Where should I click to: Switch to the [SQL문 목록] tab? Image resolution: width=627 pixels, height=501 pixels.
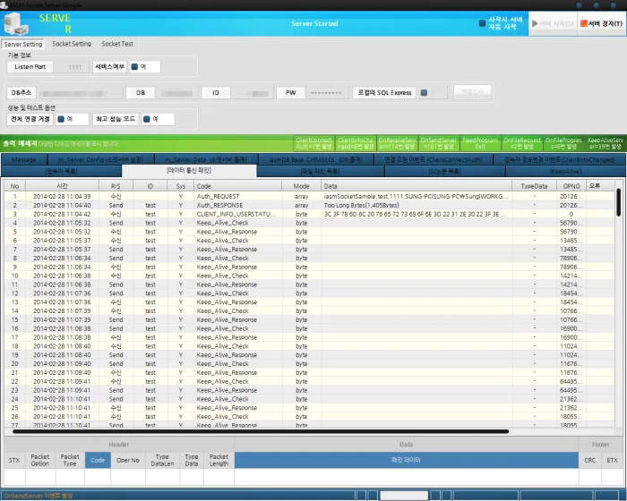pyautogui.click(x=444, y=171)
